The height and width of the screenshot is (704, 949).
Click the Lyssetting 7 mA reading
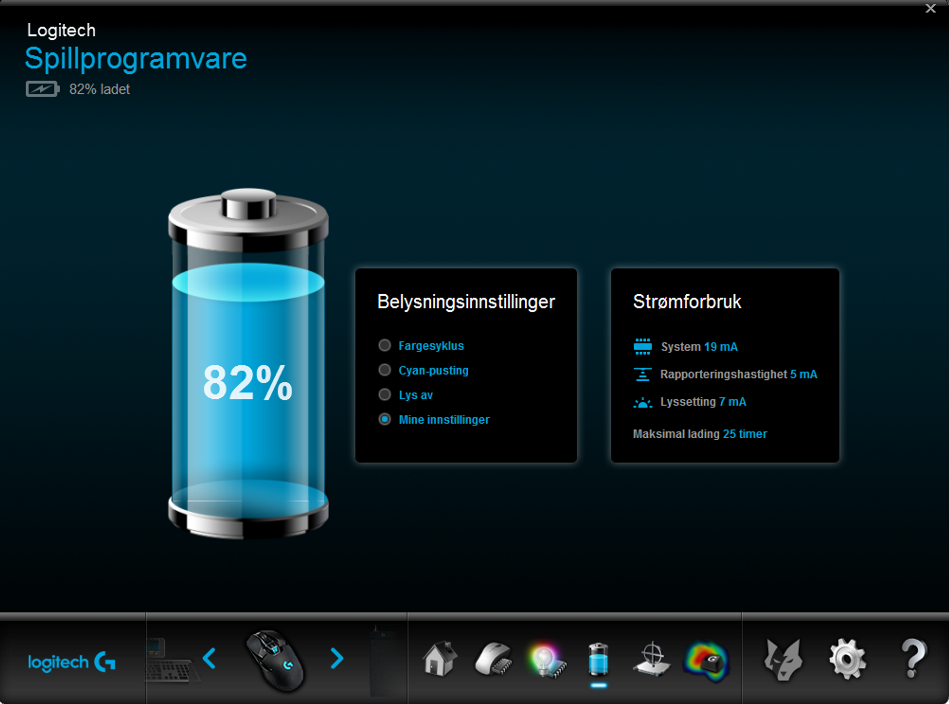pyautogui.click(x=703, y=402)
